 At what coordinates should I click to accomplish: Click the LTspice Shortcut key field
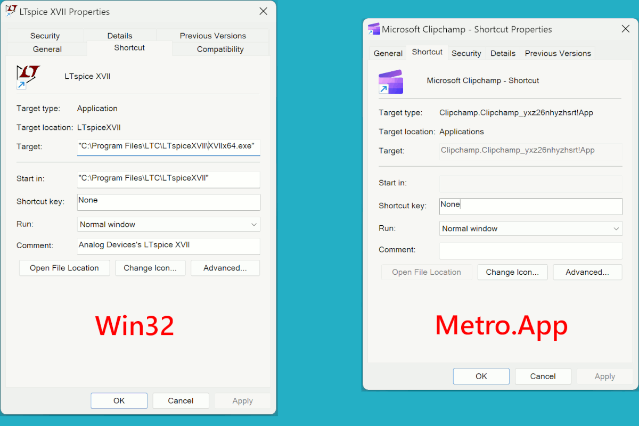(x=168, y=202)
